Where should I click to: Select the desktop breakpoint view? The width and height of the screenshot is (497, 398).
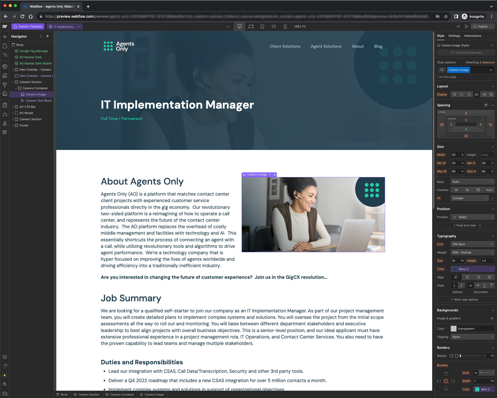point(240,26)
